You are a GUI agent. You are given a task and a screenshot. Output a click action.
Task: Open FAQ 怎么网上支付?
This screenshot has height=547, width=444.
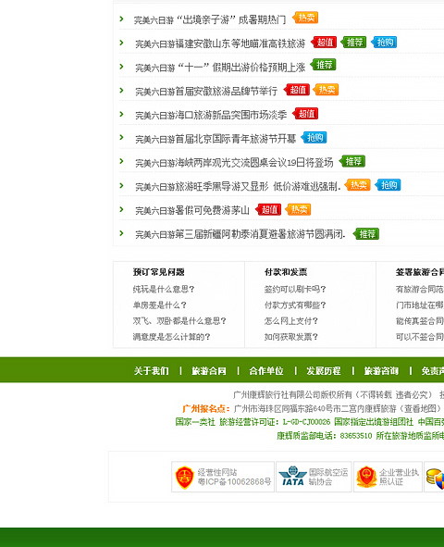291,321
